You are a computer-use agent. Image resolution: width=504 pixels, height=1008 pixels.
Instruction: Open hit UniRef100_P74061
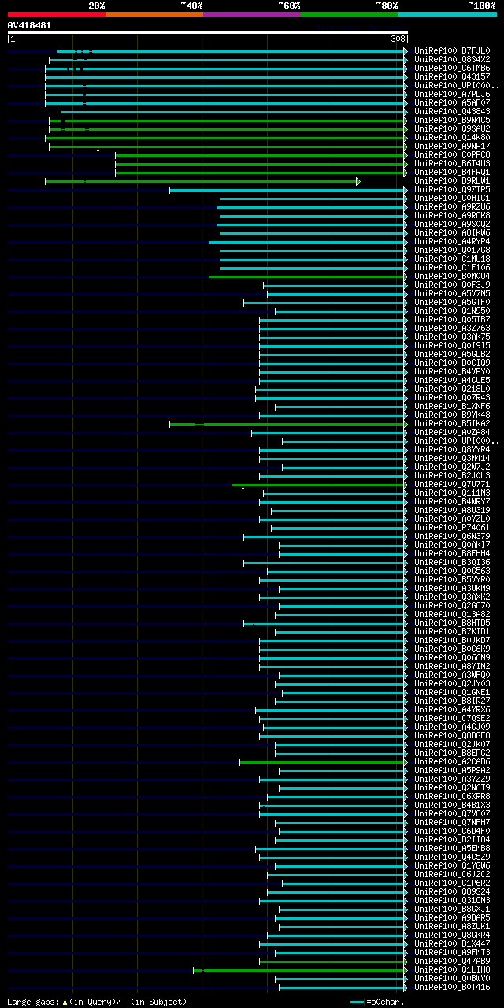point(452,528)
